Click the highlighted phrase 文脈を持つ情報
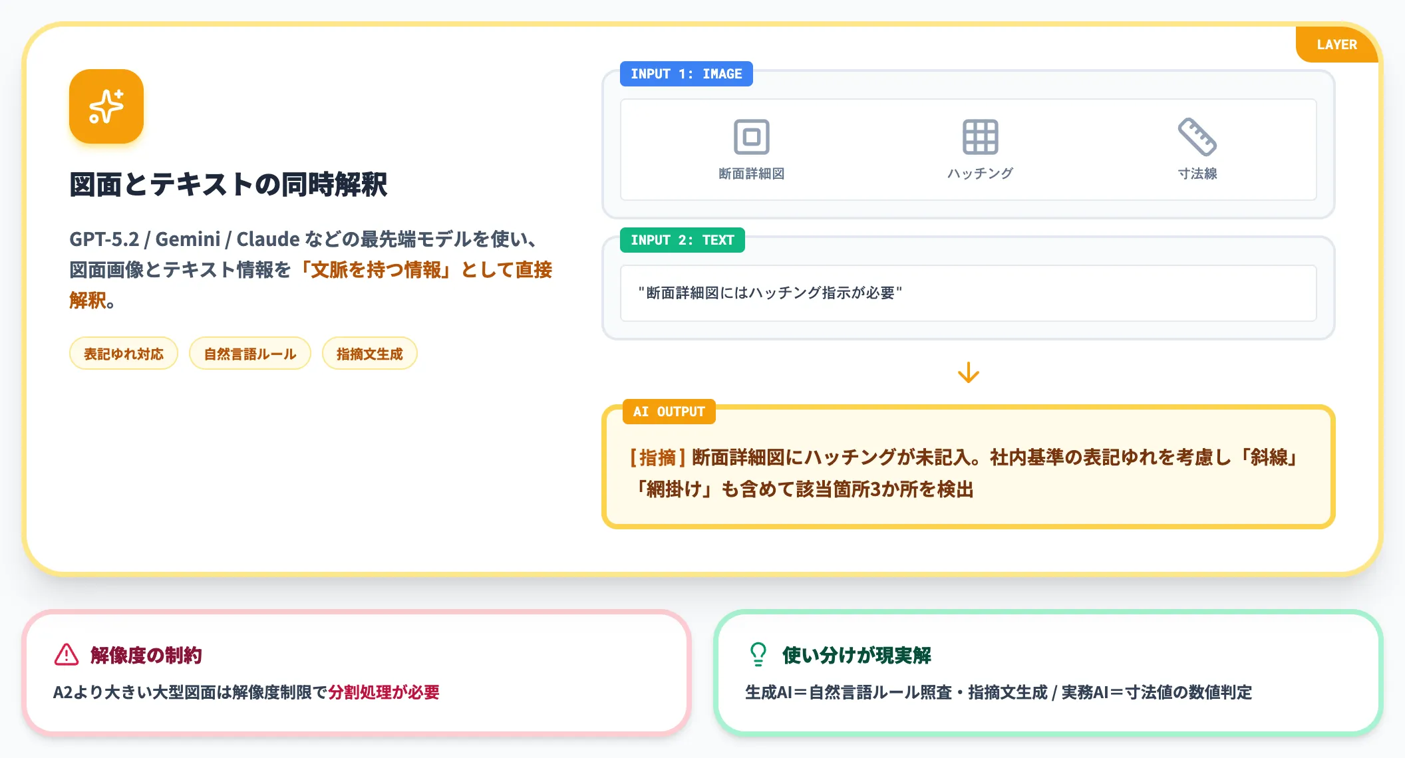This screenshot has width=1405, height=758. coord(377,270)
